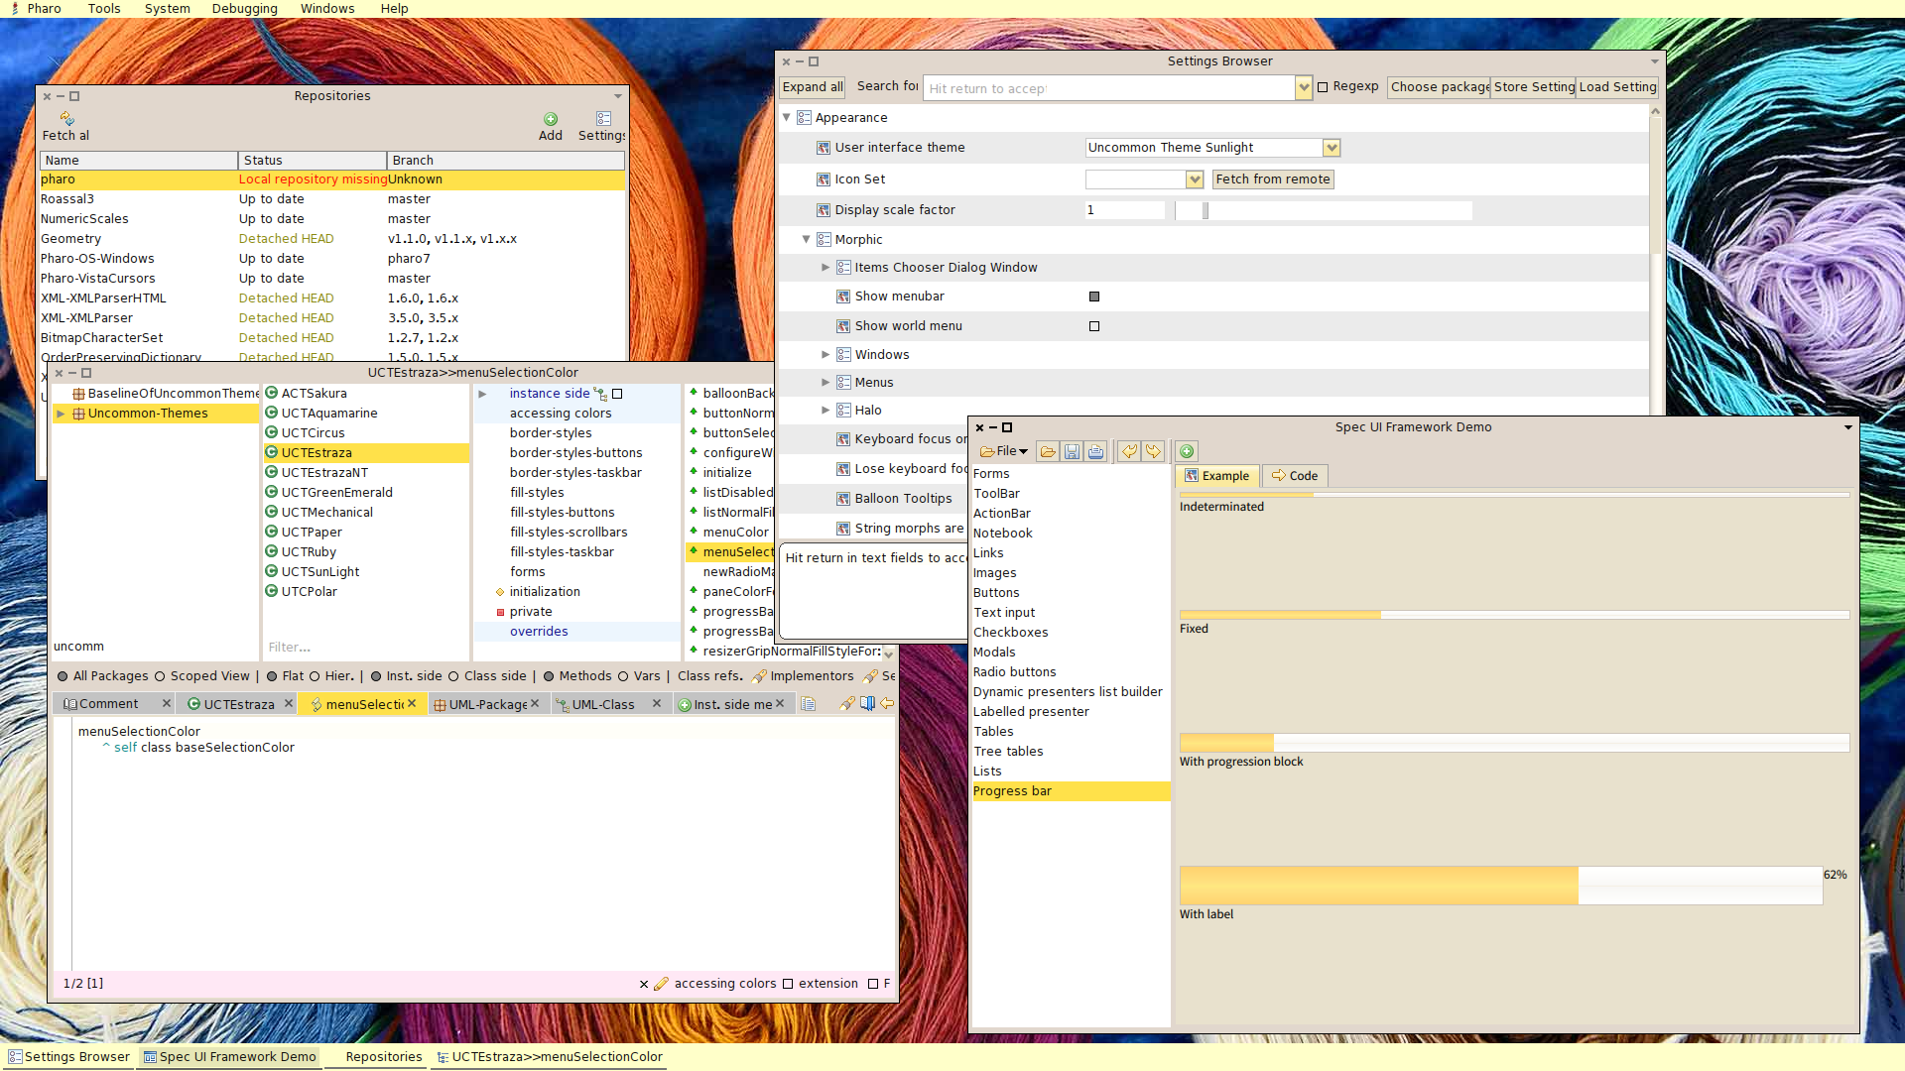The image size is (1905, 1071).
Task: Toggle the Show world menu checkbox
Action: coord(1094,326)
